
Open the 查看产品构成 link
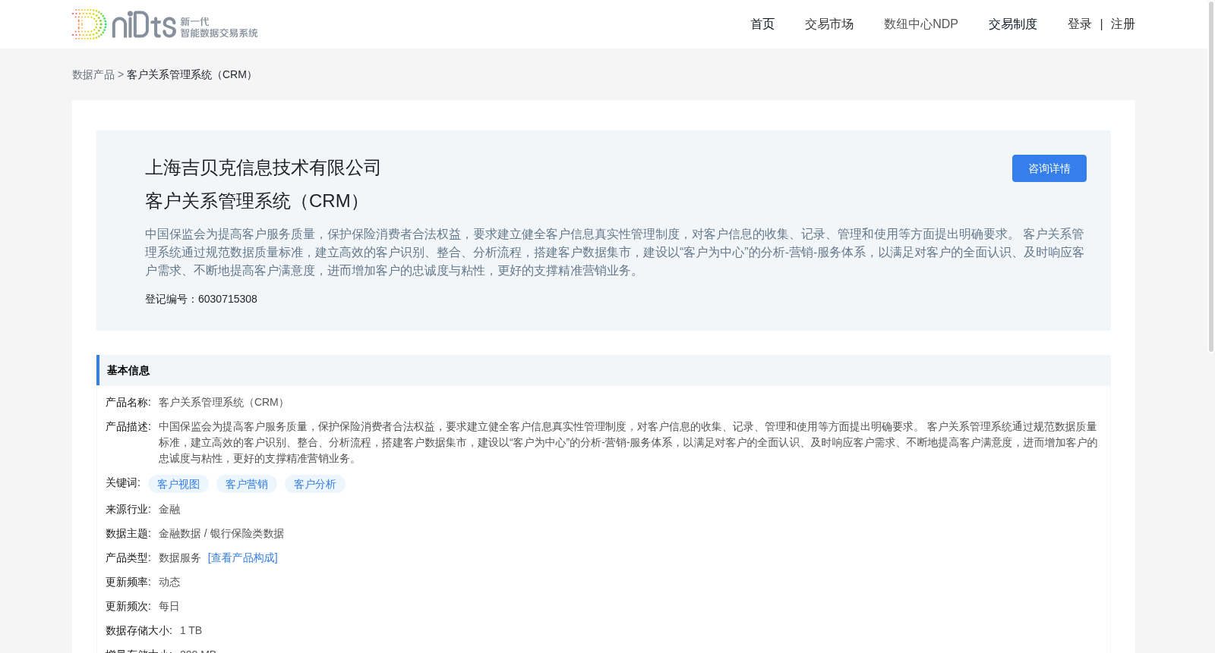(x=243, y=557)
